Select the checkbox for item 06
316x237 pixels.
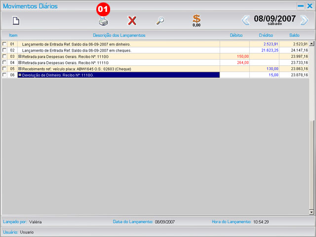[4, 75]
